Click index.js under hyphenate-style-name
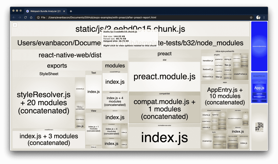 [244, 143]
